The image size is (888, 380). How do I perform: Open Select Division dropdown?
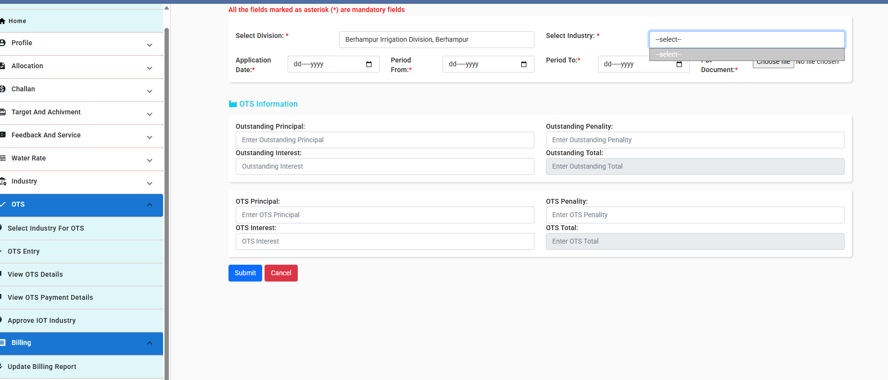436,39
